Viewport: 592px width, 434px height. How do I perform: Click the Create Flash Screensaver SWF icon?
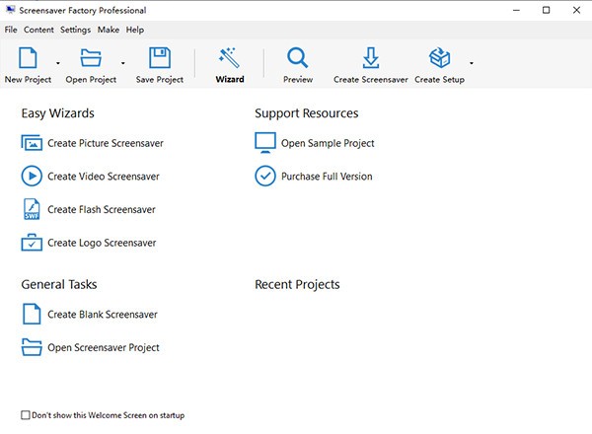click(32, 209)
